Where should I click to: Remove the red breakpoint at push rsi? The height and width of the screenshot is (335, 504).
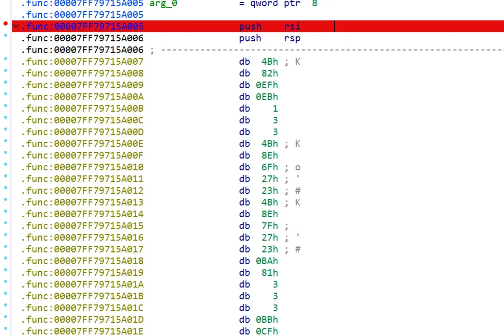pyautogui.click(x=6, y=24)
